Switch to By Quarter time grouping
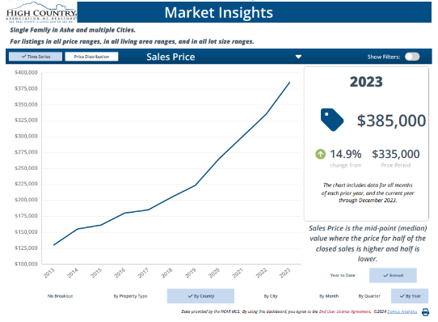Image resolution: width=438 pixels, height=322 pixels. point(369,296)
